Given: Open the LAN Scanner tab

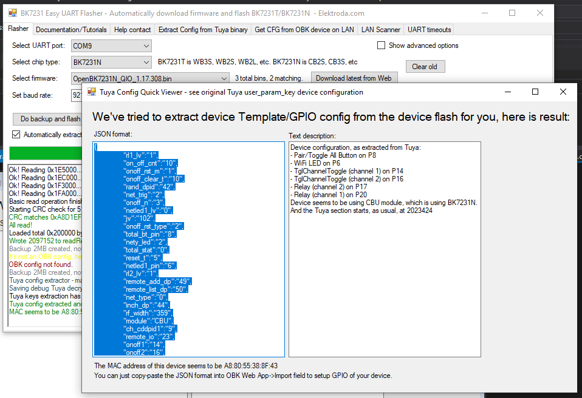Looking at the screenshot, I should (x=381, y=30).
